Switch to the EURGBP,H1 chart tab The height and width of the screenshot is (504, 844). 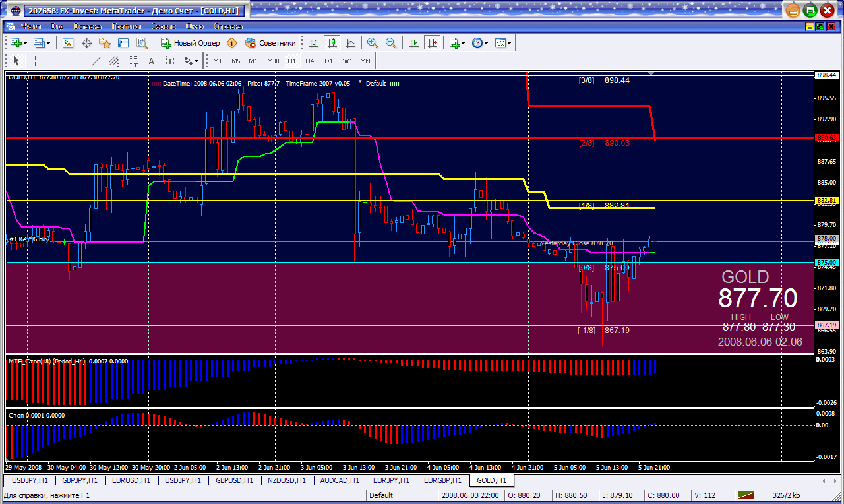click(443, 481)
